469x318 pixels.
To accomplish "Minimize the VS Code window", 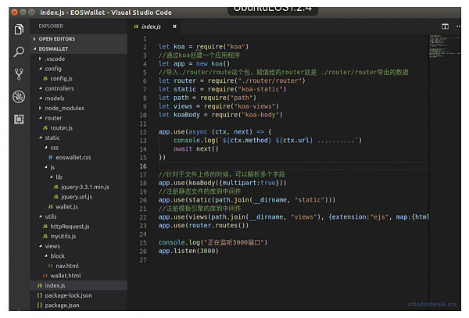I will (23, 13).
